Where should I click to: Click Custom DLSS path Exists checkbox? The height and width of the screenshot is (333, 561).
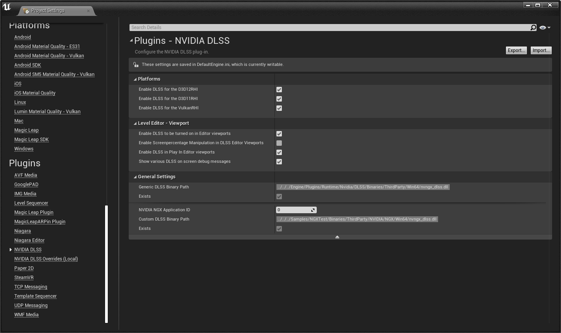pos(279,229)
